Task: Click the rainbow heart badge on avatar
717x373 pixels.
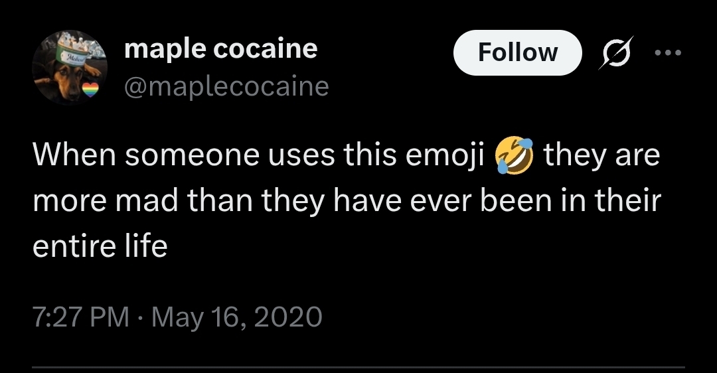Action: [x=92, y=88]
